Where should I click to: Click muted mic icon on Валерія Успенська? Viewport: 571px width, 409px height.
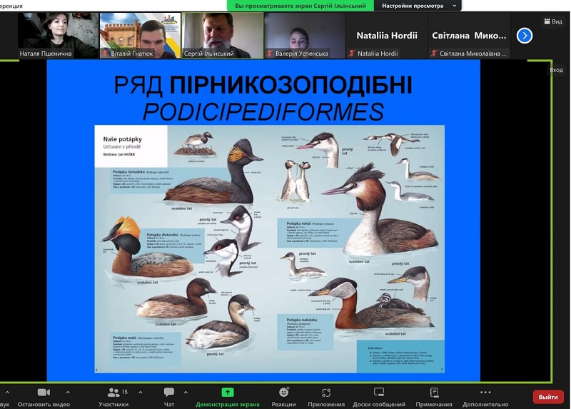point(270,53)
